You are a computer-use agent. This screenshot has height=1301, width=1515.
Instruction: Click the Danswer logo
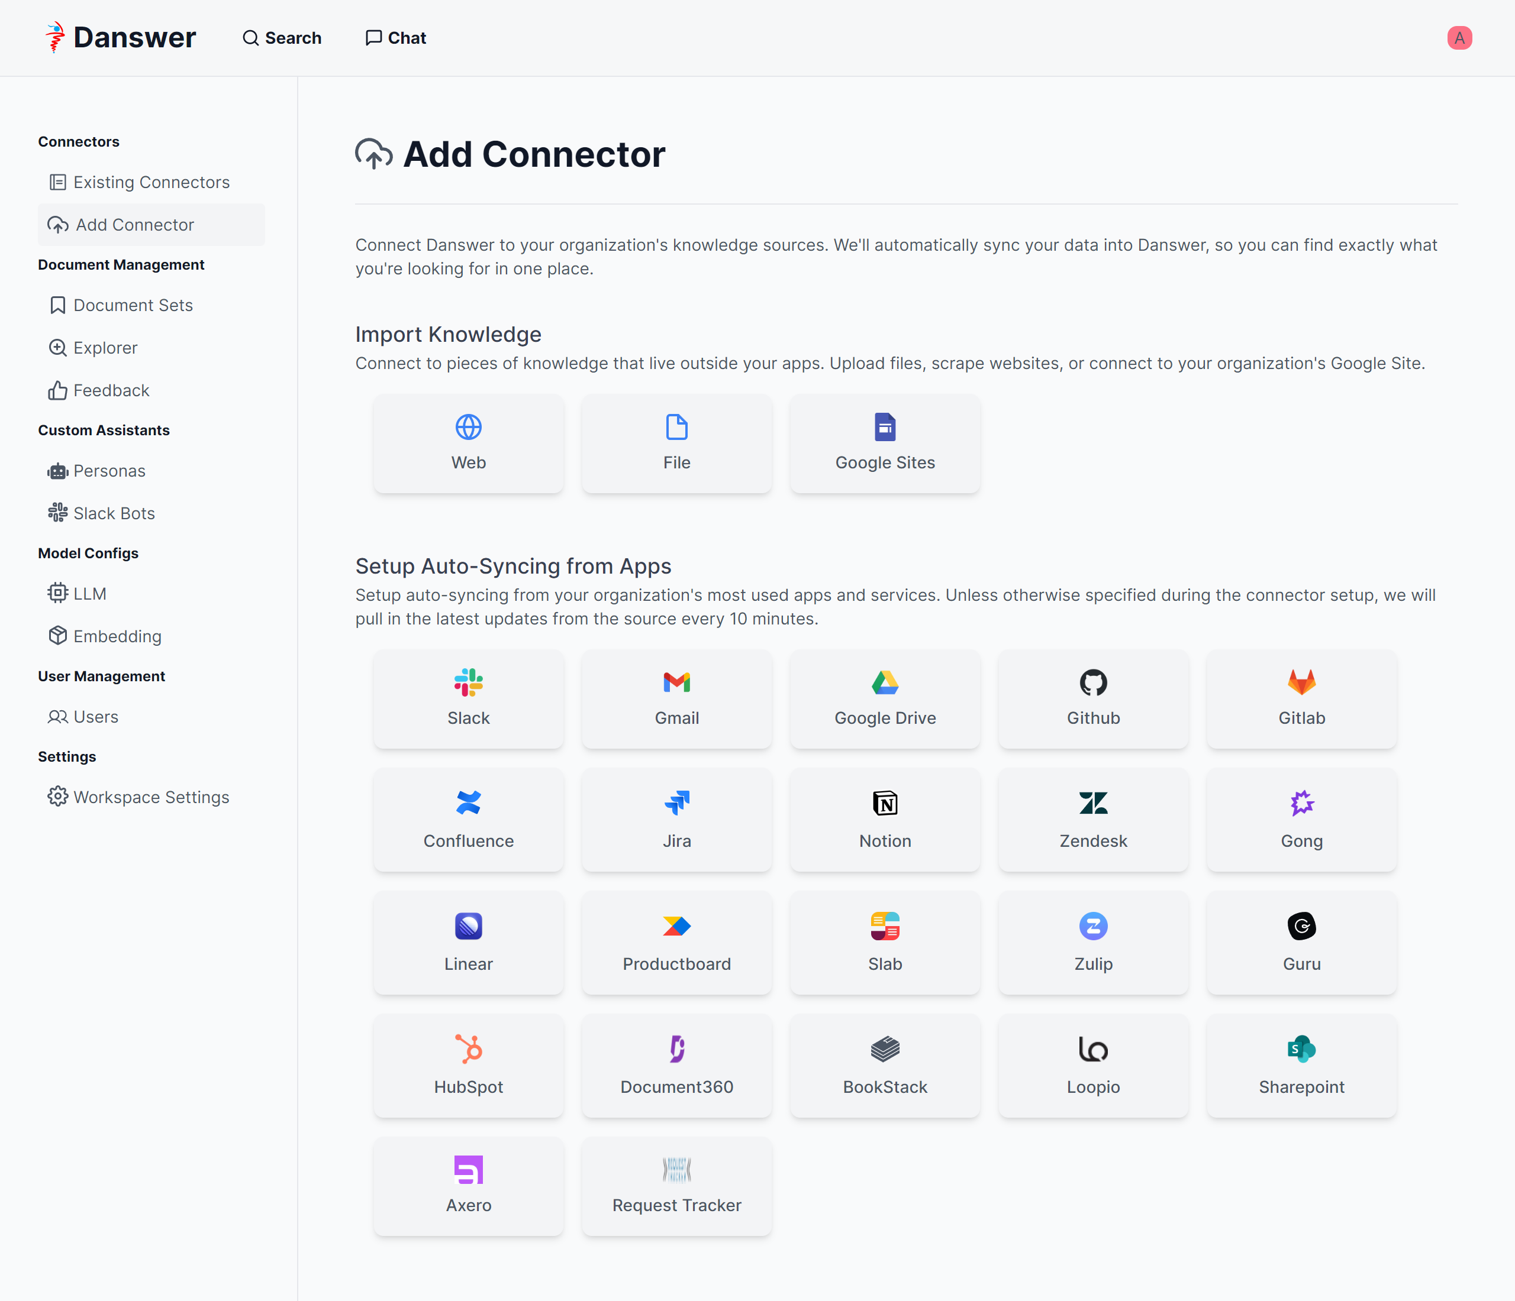[x=121, y=38]
